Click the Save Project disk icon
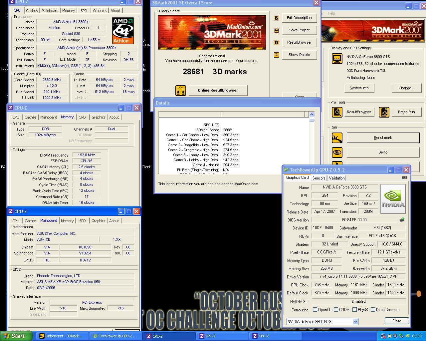This screenshot has width=426, height=341. (x=276, y=30)
